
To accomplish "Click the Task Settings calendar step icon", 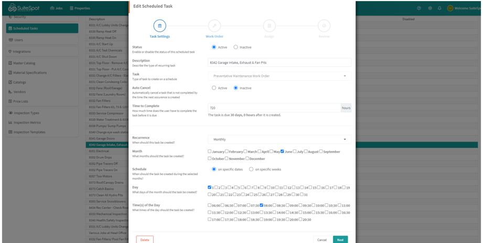I will coord(159,26).
